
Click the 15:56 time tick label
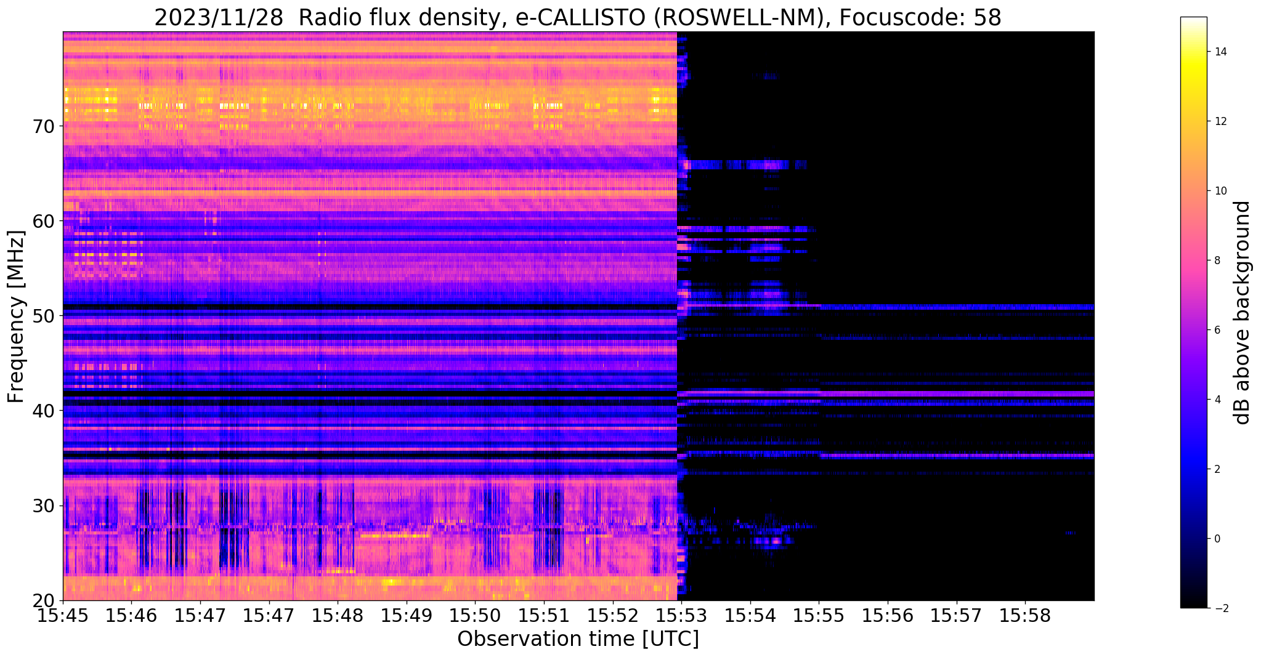pos(888,616)
